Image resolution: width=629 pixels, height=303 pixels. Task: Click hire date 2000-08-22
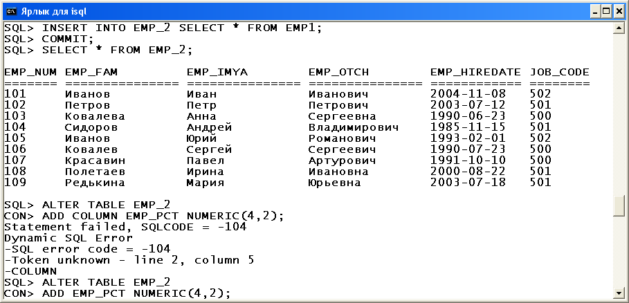pos(468,172)
